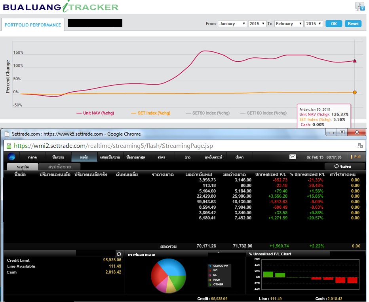Image resolution: width=369 pixels, height=302 pixels.
Task: Open the ข่าว menu
Action: point(188,157)
